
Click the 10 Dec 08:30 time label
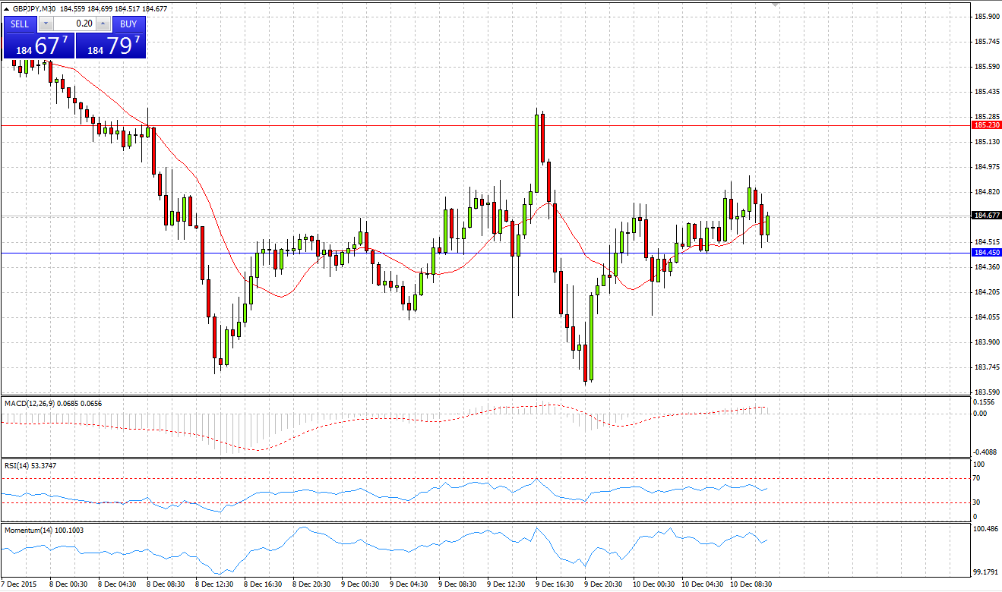click(x=751, y=584)
